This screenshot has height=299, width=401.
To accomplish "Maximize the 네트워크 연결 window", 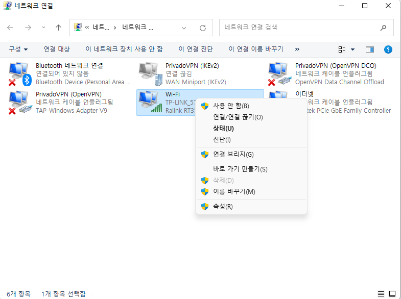I will tap(365, 6).
